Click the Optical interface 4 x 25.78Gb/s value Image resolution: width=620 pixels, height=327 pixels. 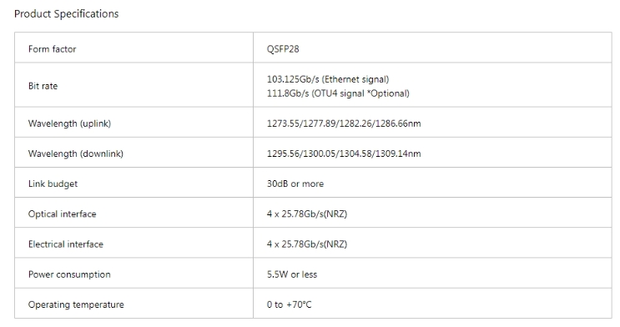(x=307, y=214)
